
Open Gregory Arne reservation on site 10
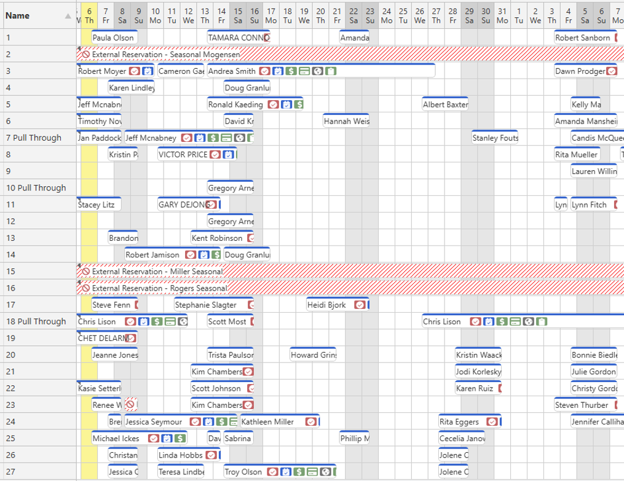click(x=230, y=188)
